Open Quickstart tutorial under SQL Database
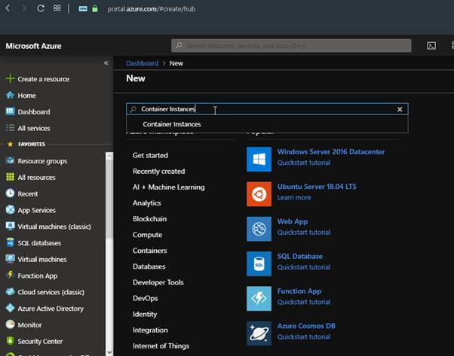Screen dimensions: 454x356 (x=304, y=267)
